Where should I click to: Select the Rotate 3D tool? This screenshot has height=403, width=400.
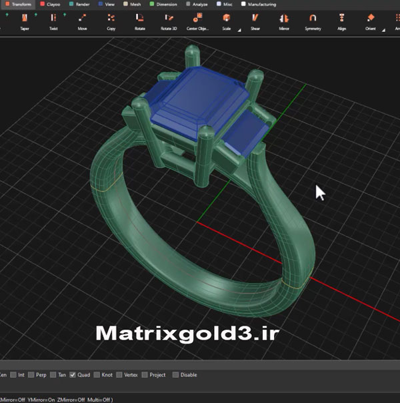169,22
